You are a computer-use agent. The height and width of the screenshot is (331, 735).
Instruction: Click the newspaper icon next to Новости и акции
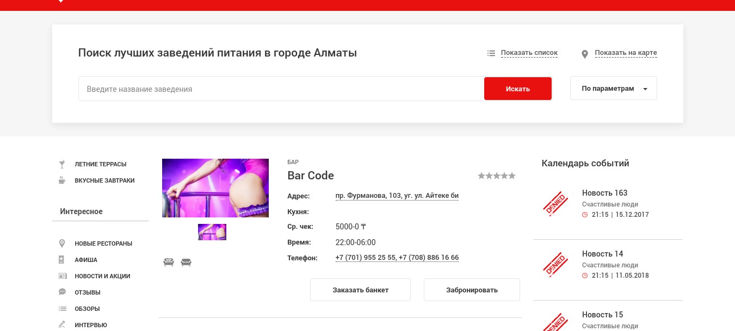(62, 276)
